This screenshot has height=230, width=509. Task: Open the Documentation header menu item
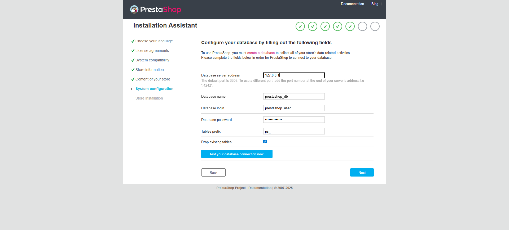[x=352, y=4]
